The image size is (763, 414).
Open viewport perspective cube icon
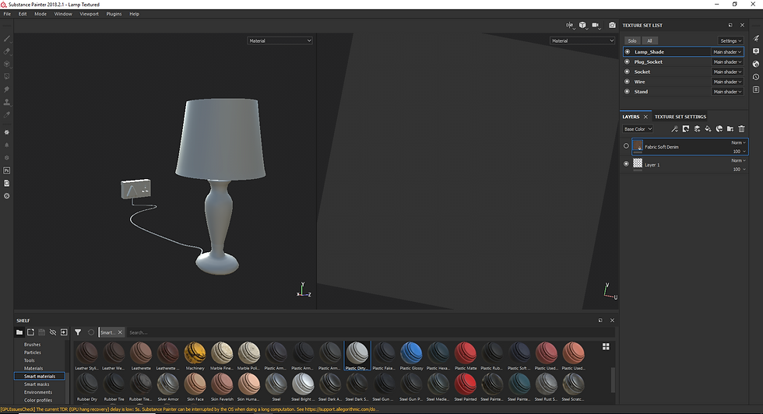point(582,25)
